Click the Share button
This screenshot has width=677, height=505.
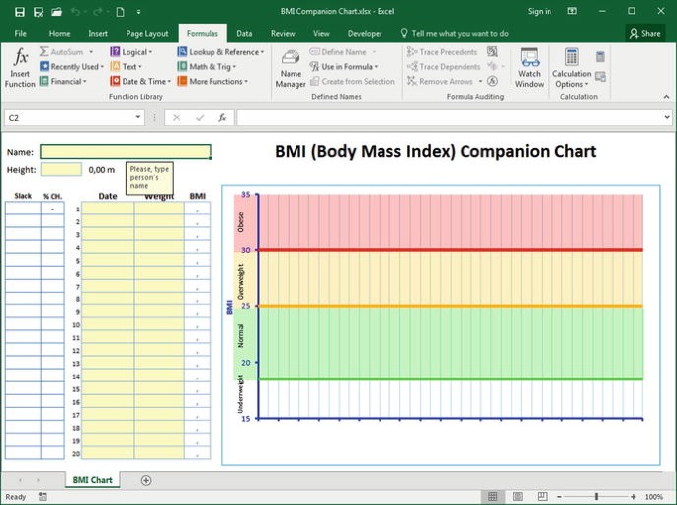(x=645, y=33)
